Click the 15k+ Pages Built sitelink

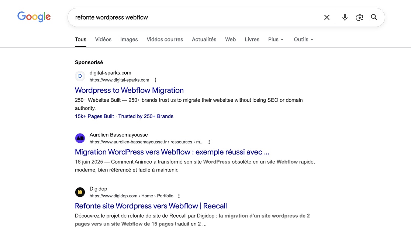click(x=94, y=116)
